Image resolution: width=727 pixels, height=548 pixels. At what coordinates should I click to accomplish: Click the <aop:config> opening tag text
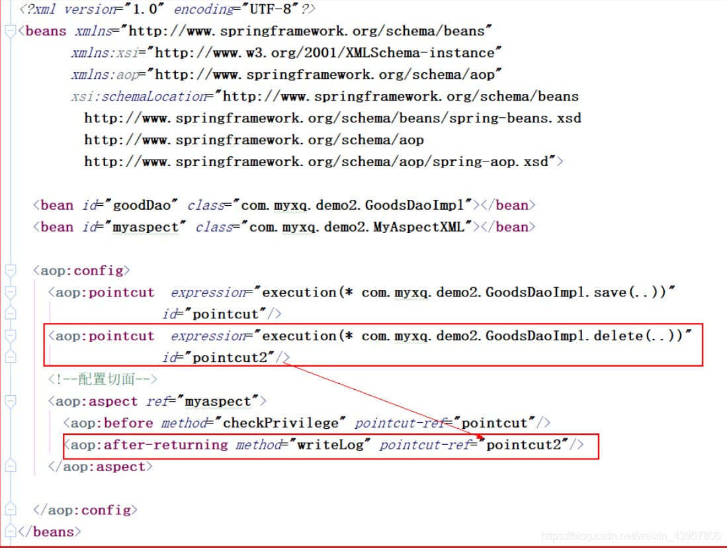click(x=81, y=271)
